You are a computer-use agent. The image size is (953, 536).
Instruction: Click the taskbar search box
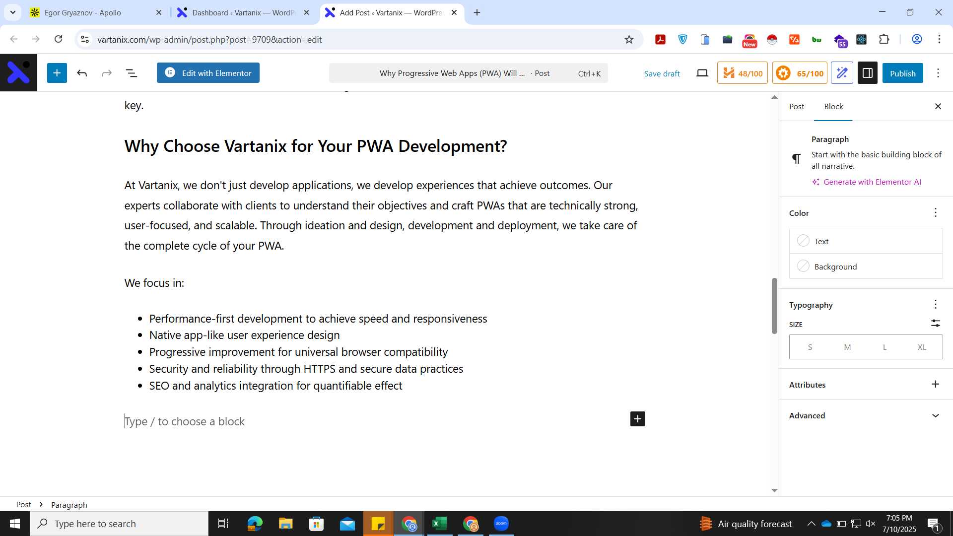click(x=119, y=524)
